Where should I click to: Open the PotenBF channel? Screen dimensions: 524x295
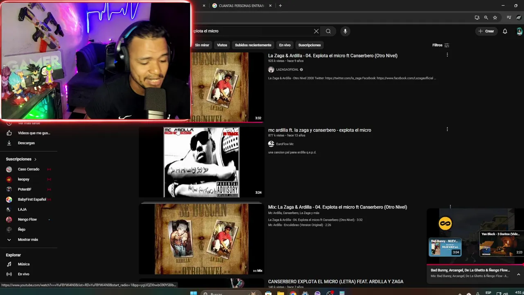click(x=25, y=189)
